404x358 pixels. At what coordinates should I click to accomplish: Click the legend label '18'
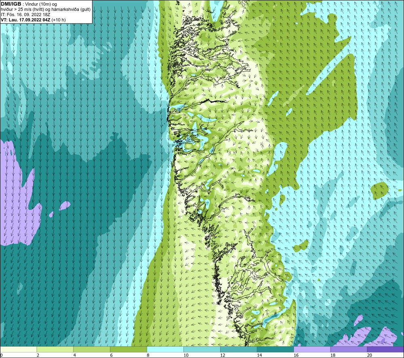pos(332,355)
